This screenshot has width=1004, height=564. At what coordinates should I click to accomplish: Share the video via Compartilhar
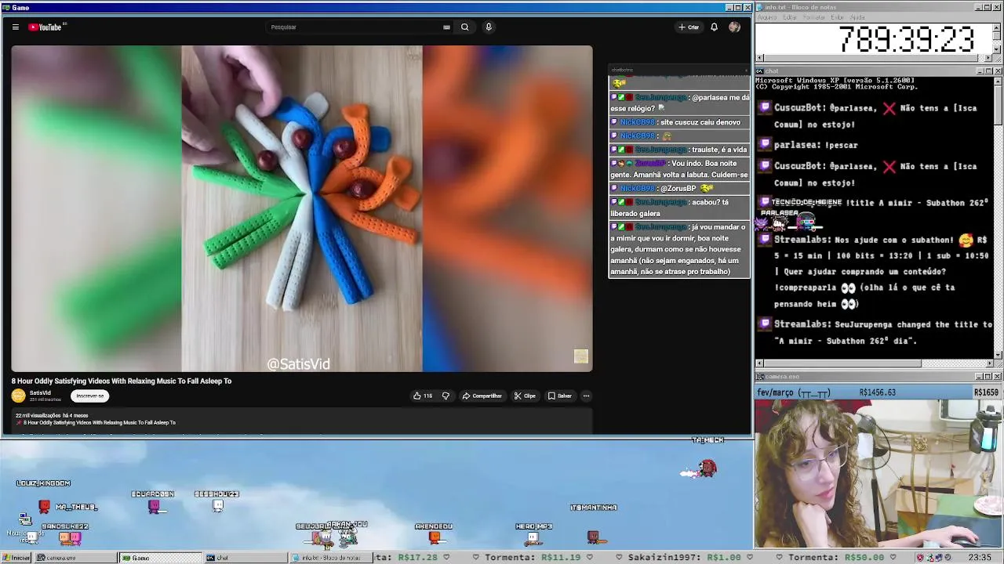click(x=482, y=396)
